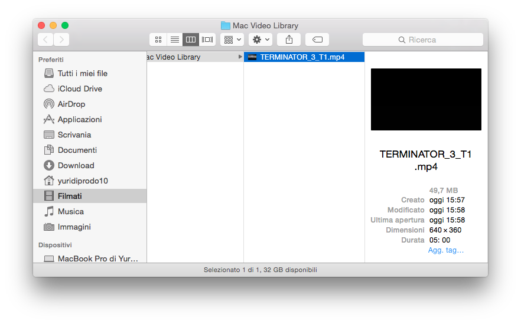The height and width of the screenshot is (324, 521).
Task: Click the Dispositivi sidebar heading
Action: [55, 245]
